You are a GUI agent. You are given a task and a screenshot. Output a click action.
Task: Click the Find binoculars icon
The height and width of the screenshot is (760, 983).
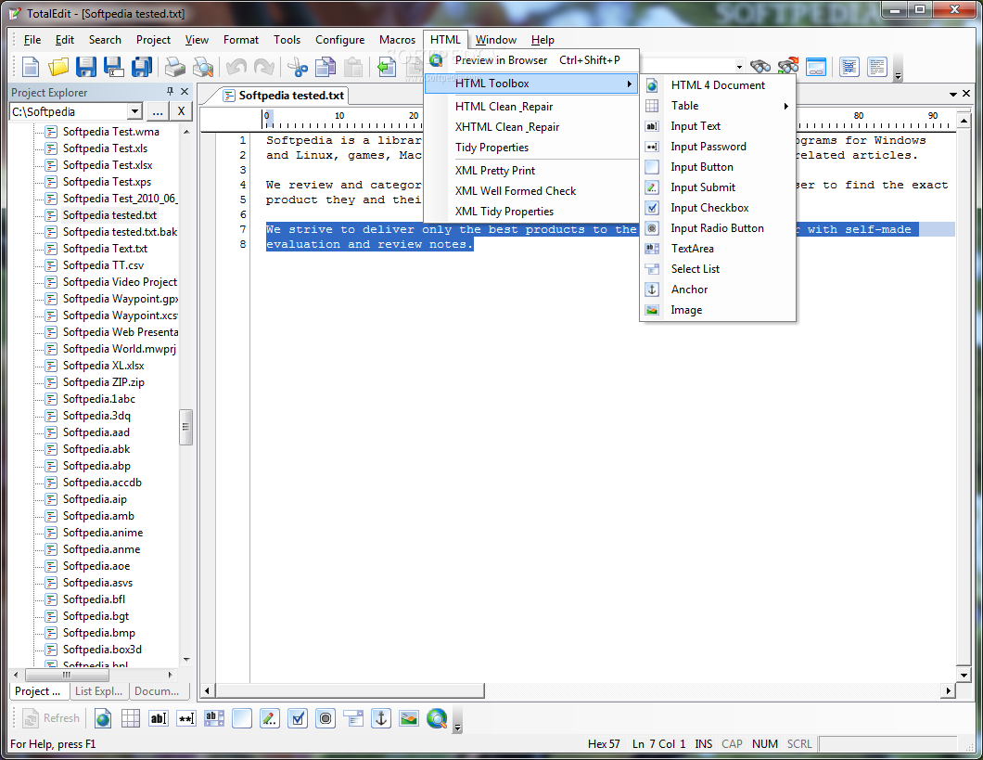[760, 67]
